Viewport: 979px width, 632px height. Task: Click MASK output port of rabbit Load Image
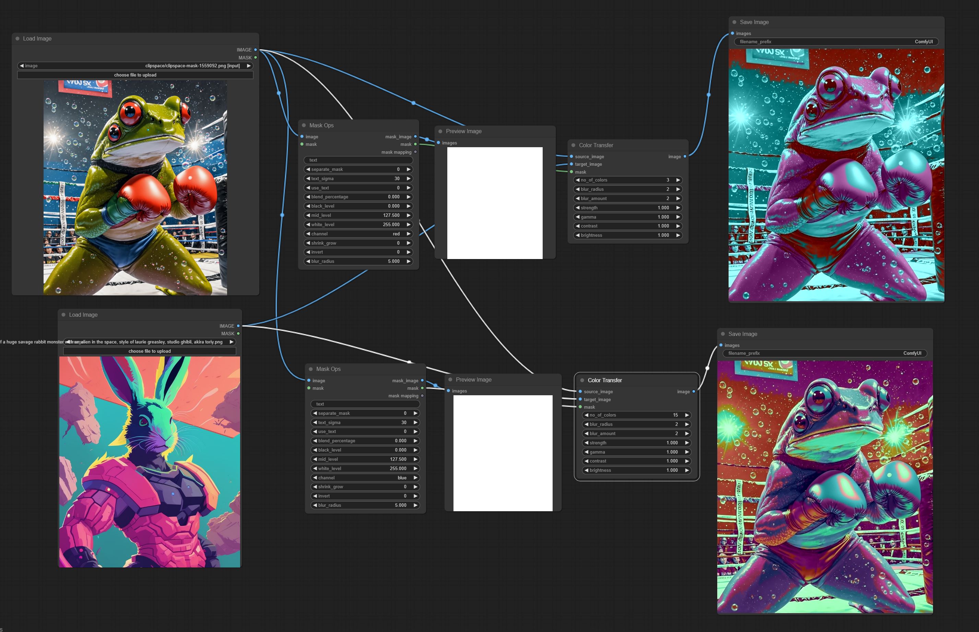(238, 333)
